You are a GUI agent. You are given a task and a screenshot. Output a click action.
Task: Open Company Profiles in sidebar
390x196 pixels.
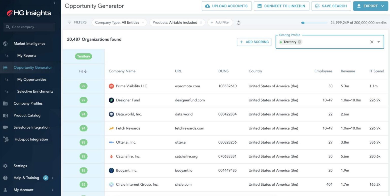pyautogui.click(x=28, y=103)
